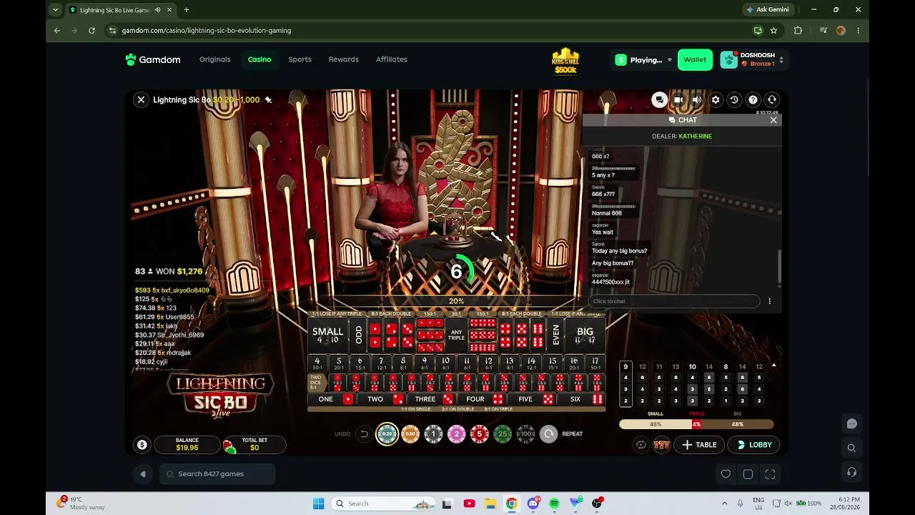Screen dimensions: 915x515
Task: Open the Windows Start menu
Action: pyautogui.click(x=318, y=504)
